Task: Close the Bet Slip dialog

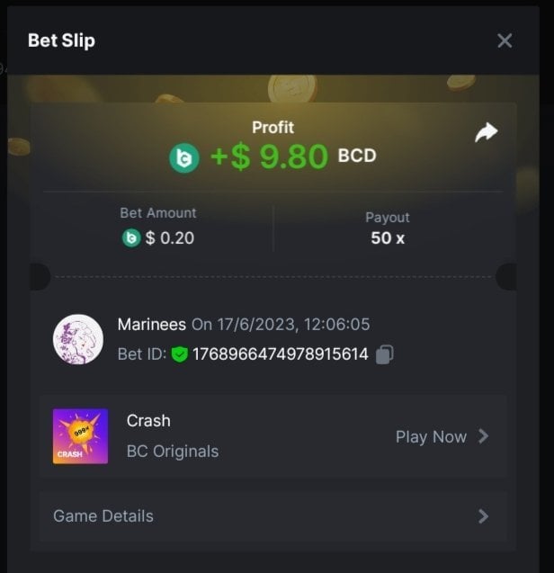Action: 505,40
